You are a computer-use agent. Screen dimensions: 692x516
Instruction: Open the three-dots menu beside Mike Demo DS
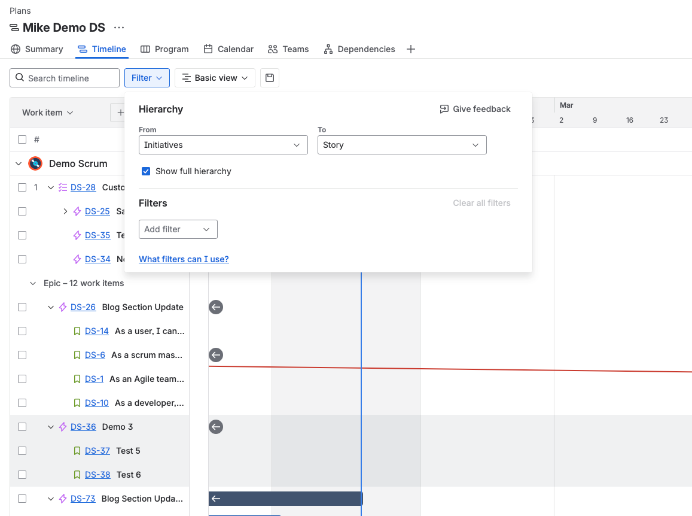(x=119, y=28)
